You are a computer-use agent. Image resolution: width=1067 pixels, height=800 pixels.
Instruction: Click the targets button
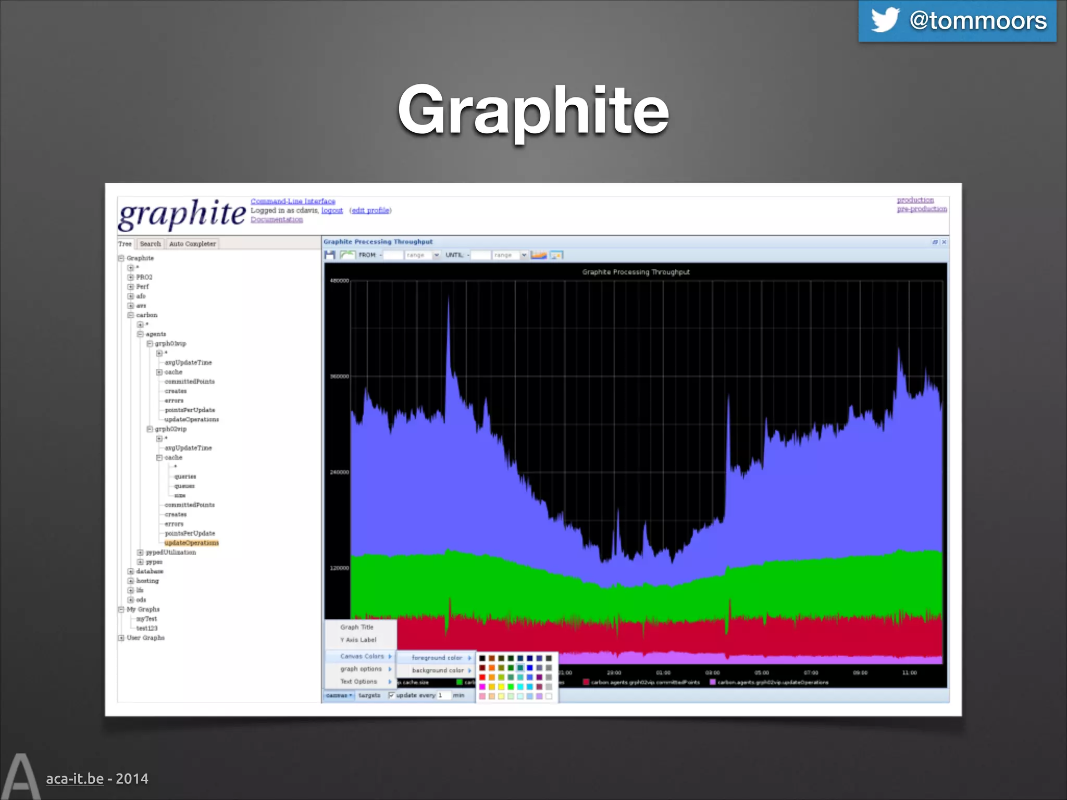coord(369,695)
